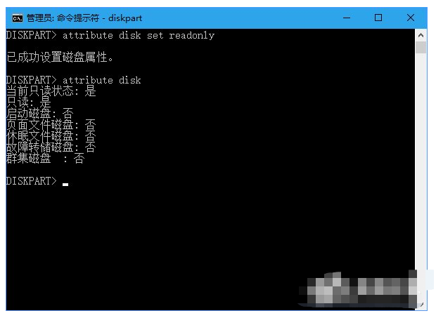Click the 已成功设置磁盘属性 message line

(60, 58)
